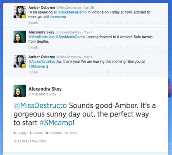The height and width of the screenshot is (155, 172).
Task: Click the Reply arrow icon on the main tweet
Action: 15,133
